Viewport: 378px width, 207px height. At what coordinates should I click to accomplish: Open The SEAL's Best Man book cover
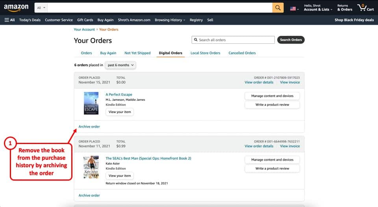(91, 167)
